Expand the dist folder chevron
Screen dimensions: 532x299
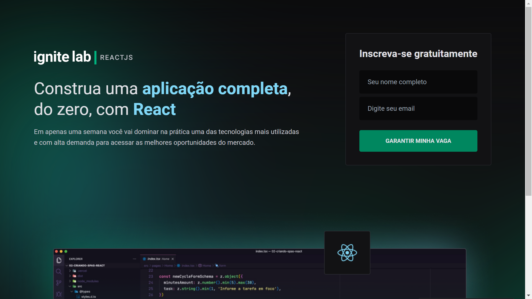pyautogui.click(x=70, y=276)
